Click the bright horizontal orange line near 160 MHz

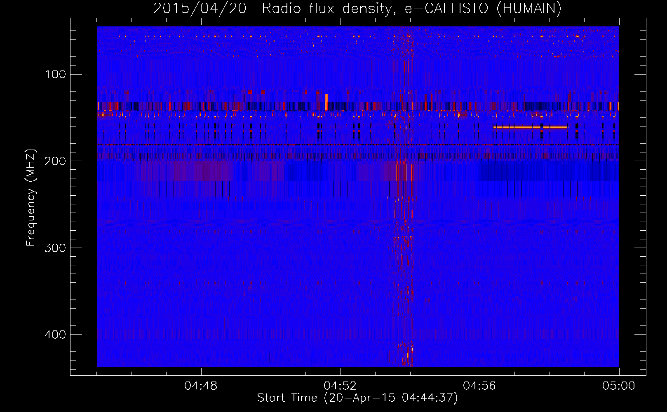tap(531, 127)
